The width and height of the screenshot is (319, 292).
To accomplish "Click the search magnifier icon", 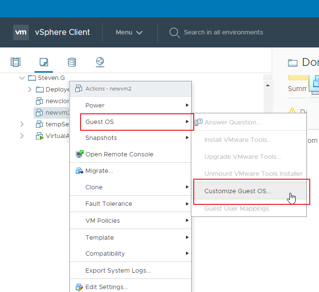I will (x=174, y=32).
